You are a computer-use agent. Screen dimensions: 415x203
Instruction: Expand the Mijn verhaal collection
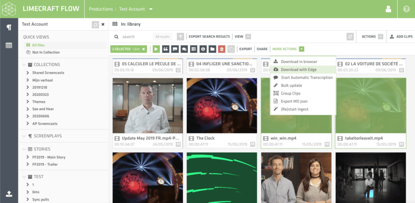pyautogui.click(x=28, y=80)
